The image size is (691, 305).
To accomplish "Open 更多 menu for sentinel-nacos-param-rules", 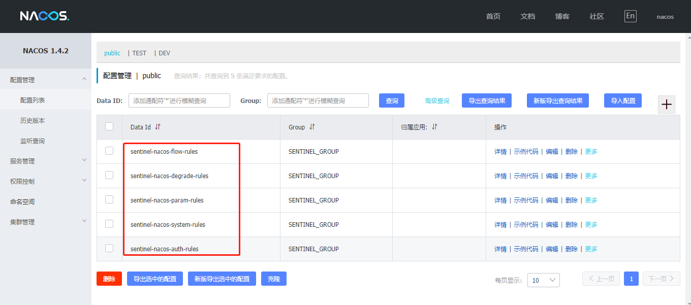I will 591,200.
